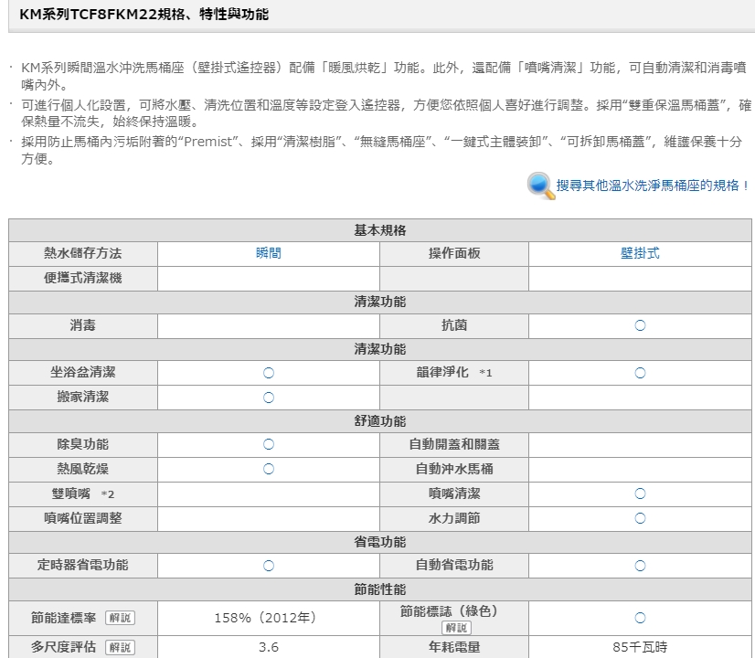Screen dimensions: 755x658
Task: Click the circle mark for 抗菌
Action: coord(640,325)
